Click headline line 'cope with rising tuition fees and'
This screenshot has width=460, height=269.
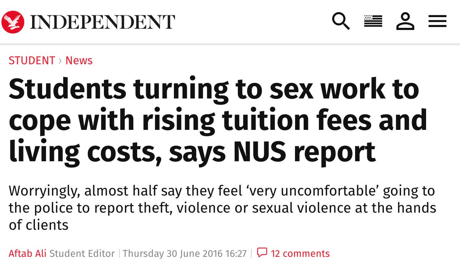pos(218,120)
